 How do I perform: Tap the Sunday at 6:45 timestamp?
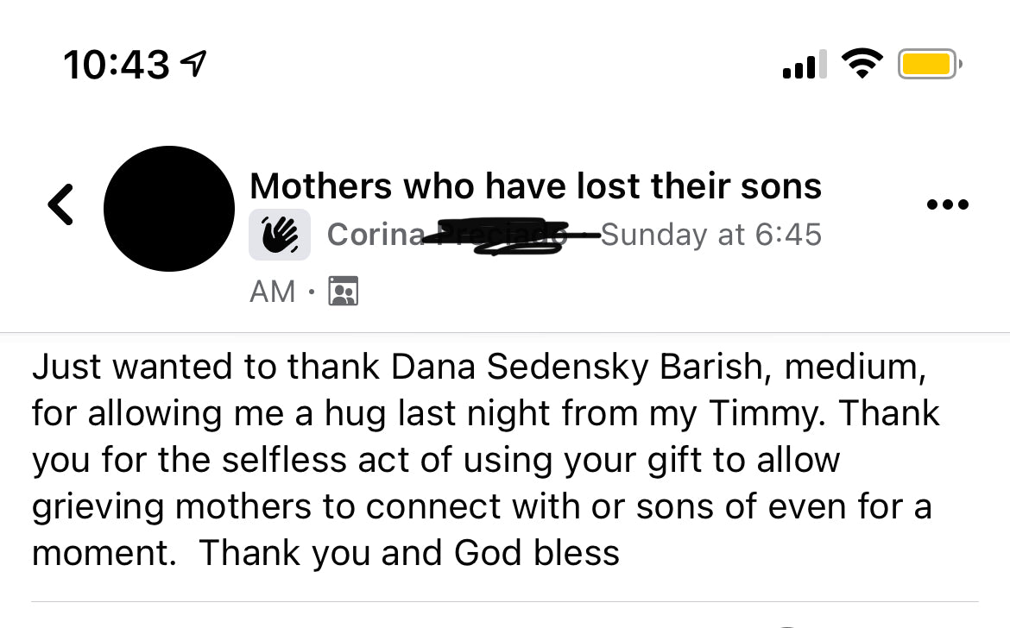[x=711, y=235]
